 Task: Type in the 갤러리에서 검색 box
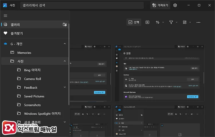(82, 5)
